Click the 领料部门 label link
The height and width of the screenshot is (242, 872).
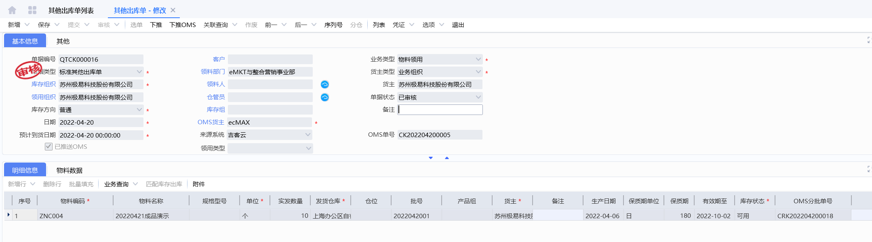213,72
